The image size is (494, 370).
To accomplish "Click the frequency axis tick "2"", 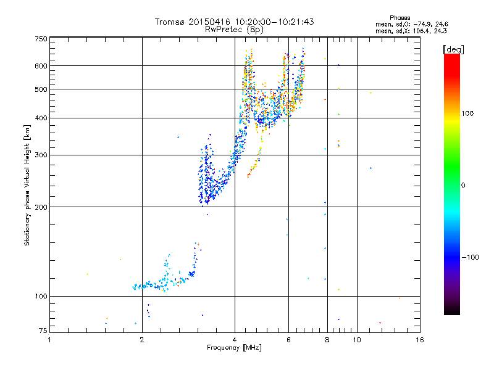I will (142, 340).
